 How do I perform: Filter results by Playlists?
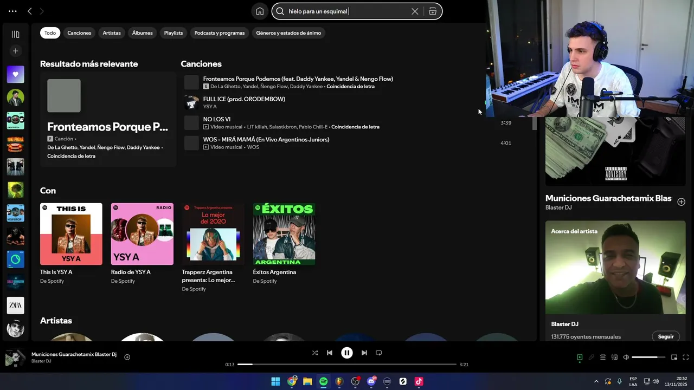click(173, 33)
